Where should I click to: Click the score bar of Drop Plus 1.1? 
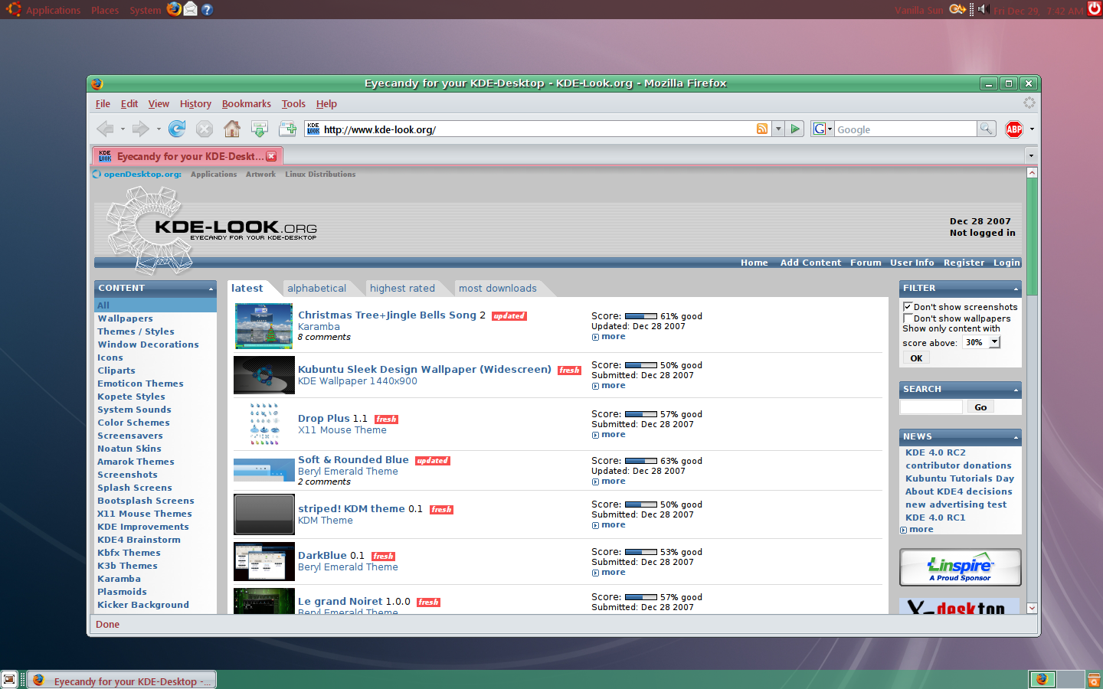(x=641, y=414)
